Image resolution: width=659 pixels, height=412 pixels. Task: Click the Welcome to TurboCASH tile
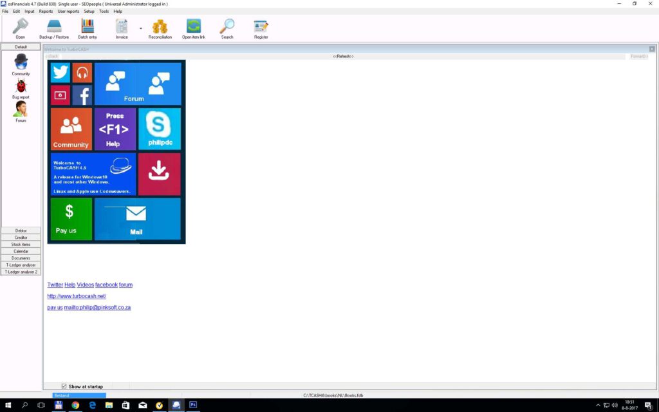pyautogui.click(x=93, y=174)
